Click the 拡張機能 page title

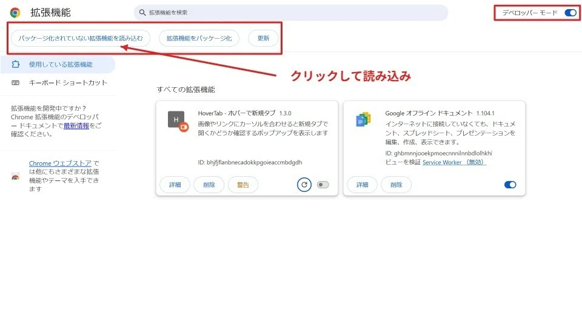click(x=50, y=13)
